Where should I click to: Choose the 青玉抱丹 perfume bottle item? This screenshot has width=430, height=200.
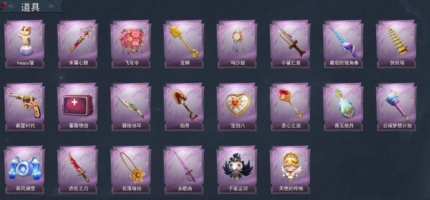(343, 107)
